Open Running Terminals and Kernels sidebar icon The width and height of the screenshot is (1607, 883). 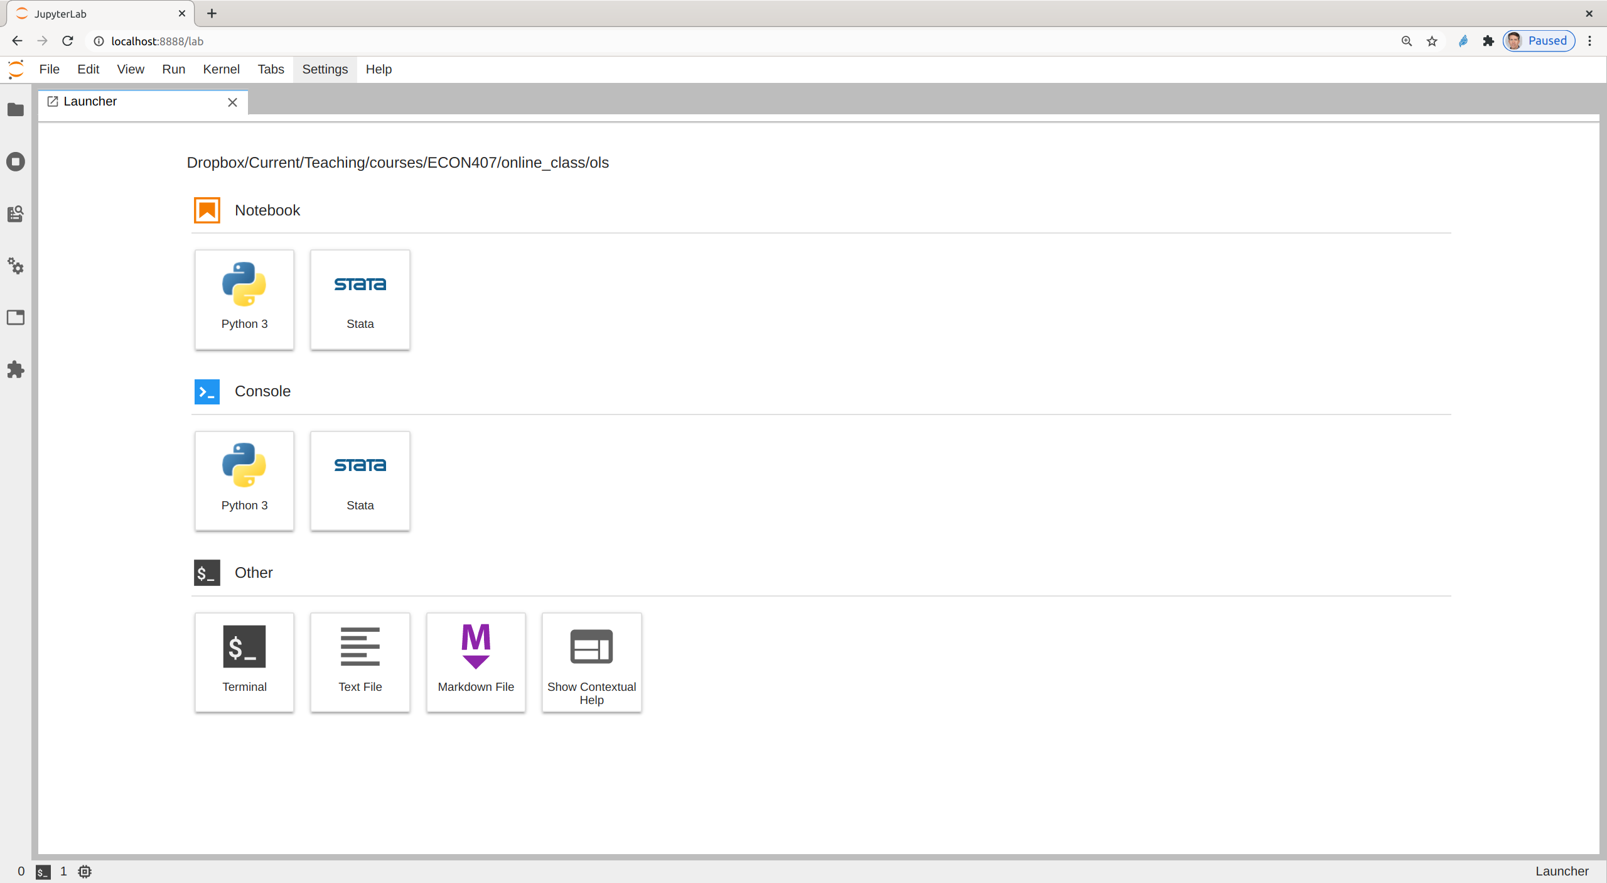coord(16,162)
